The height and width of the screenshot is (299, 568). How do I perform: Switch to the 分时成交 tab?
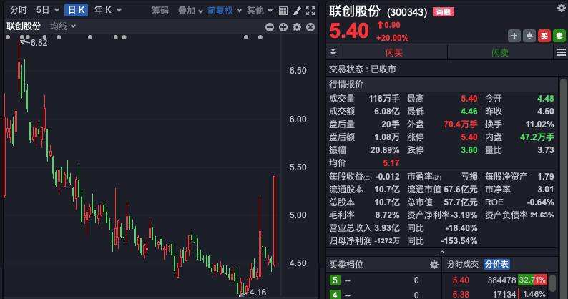pyautogui.click(x=463, y=264)
